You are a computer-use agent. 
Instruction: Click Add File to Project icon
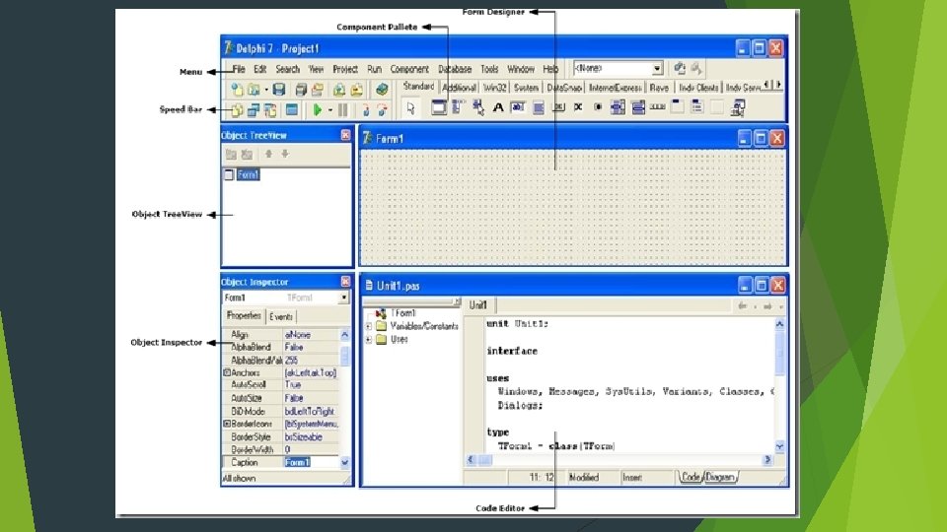339,90
